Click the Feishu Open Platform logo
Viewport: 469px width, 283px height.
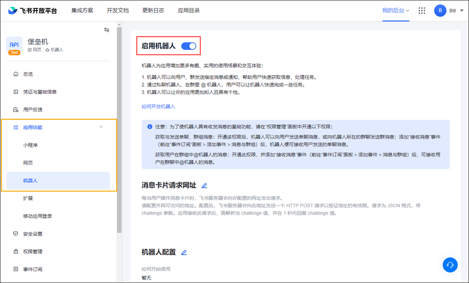pos(33,11)
